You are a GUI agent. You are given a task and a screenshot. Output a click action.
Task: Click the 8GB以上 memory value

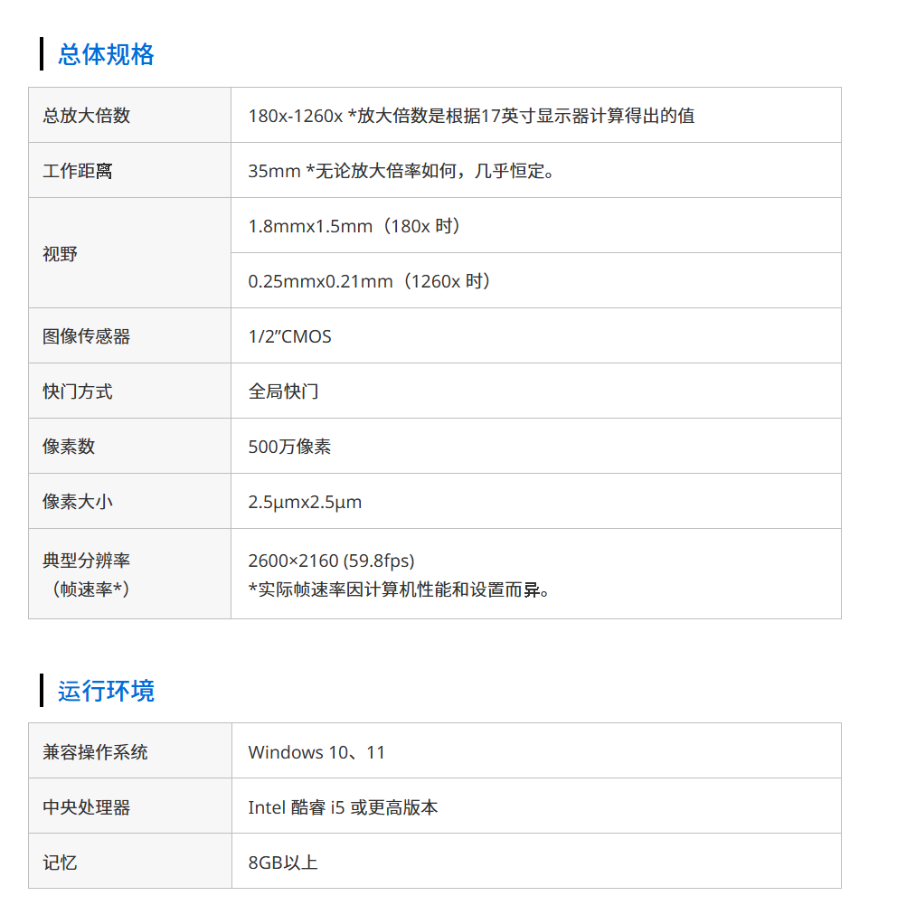tap(283, 863)
